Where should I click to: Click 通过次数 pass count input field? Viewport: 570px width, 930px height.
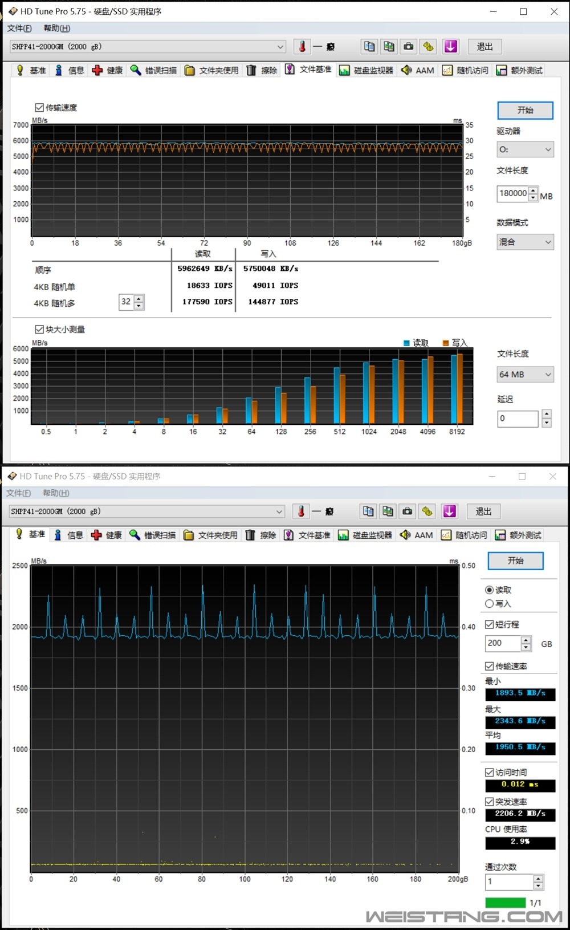tap(509, 882)
